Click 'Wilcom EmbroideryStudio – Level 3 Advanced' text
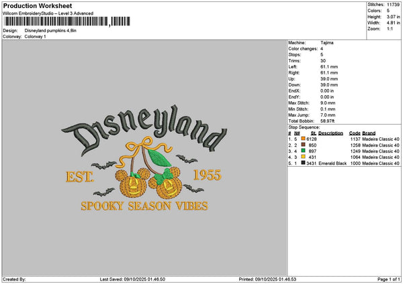The height and width of the screenshot is (284, 403). click(x=48, y=13)
